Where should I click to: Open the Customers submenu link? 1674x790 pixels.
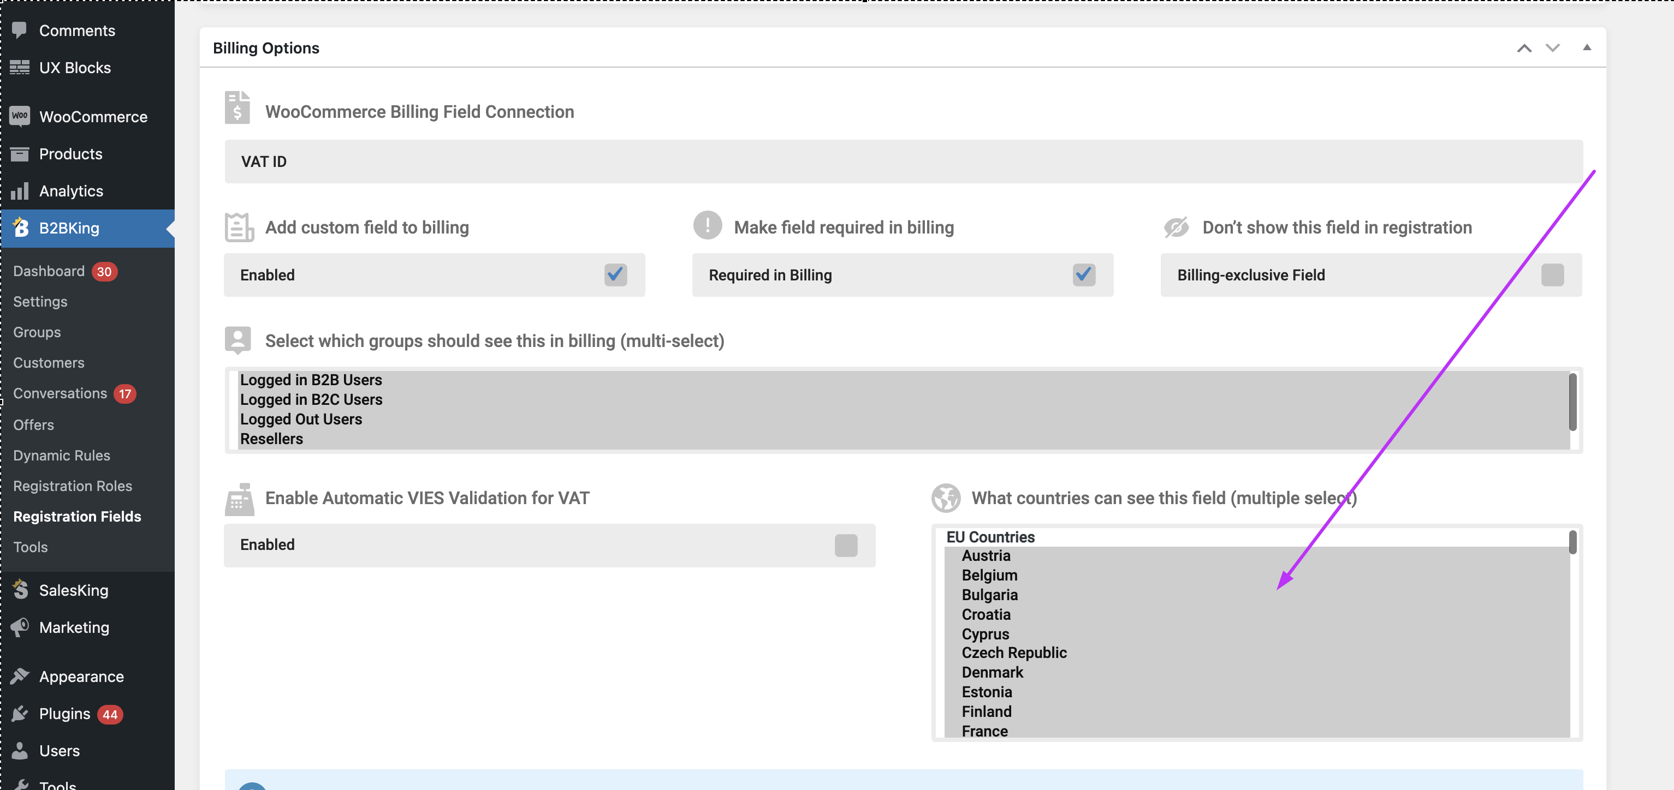49,362
